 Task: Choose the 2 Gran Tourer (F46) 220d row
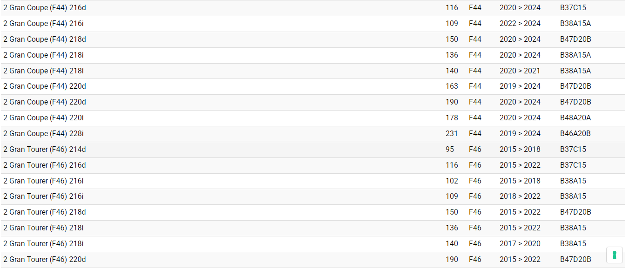pos(45,260)
